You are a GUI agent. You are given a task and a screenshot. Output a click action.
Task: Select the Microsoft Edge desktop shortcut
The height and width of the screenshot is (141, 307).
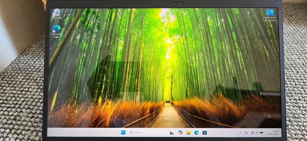57,32
